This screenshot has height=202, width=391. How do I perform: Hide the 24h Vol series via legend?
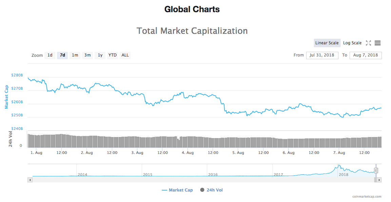tap(214, 190)
